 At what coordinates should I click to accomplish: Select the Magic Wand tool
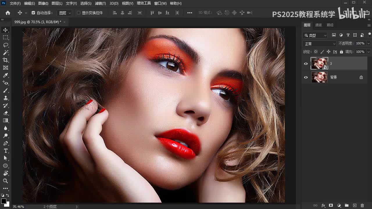(x=6, y=53)
